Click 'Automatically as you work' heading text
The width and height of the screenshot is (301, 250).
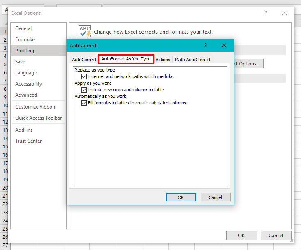pos(100,96)
